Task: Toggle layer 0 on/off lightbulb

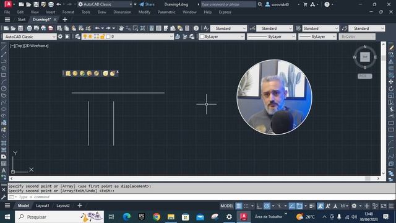Action: 85,37
